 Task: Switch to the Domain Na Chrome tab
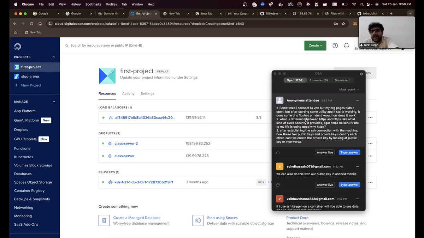tap(111, 13)
